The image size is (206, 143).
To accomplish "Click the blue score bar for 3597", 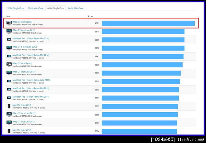I will 140,106.
